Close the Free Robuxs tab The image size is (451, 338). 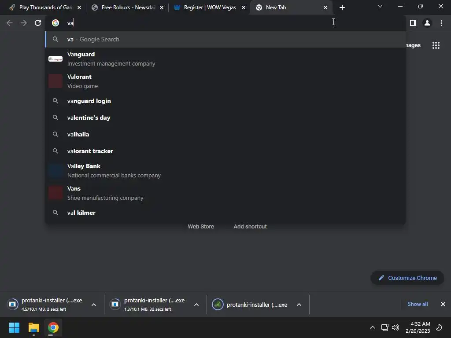(162, 7)
